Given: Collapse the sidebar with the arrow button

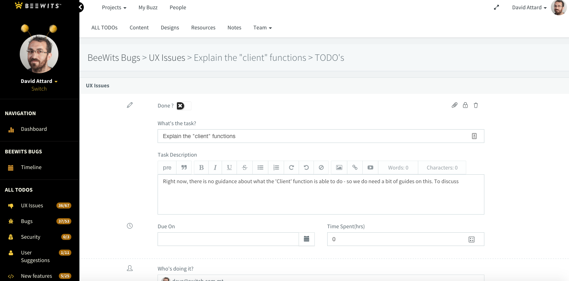Looking at the screenshot, I should tap(81, 7).
